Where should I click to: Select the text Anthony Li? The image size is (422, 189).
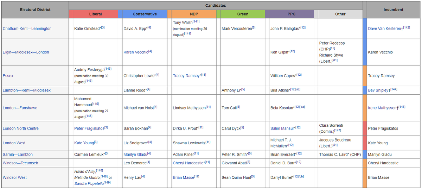click(x=230, y=90)
